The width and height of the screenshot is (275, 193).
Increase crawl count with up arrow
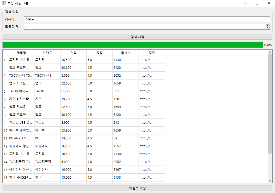tap(267, 26)
